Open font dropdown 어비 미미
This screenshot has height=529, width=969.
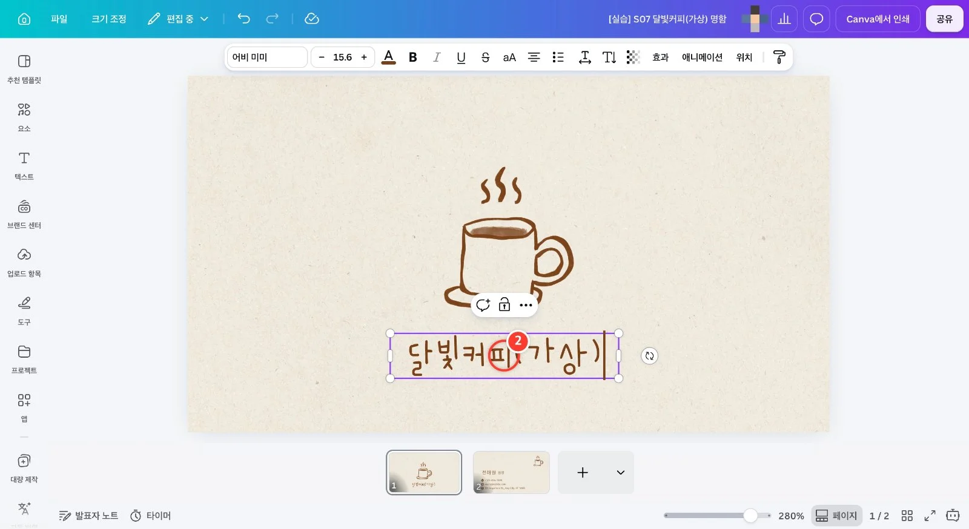pyautogui.click(x=267, y=57)
